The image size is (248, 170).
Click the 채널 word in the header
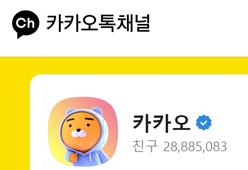click(x=133, y=23)
